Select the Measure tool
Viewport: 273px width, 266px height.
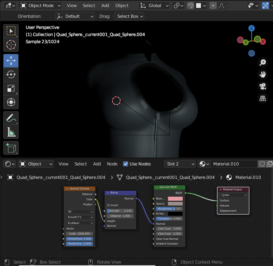pos(11,132)
